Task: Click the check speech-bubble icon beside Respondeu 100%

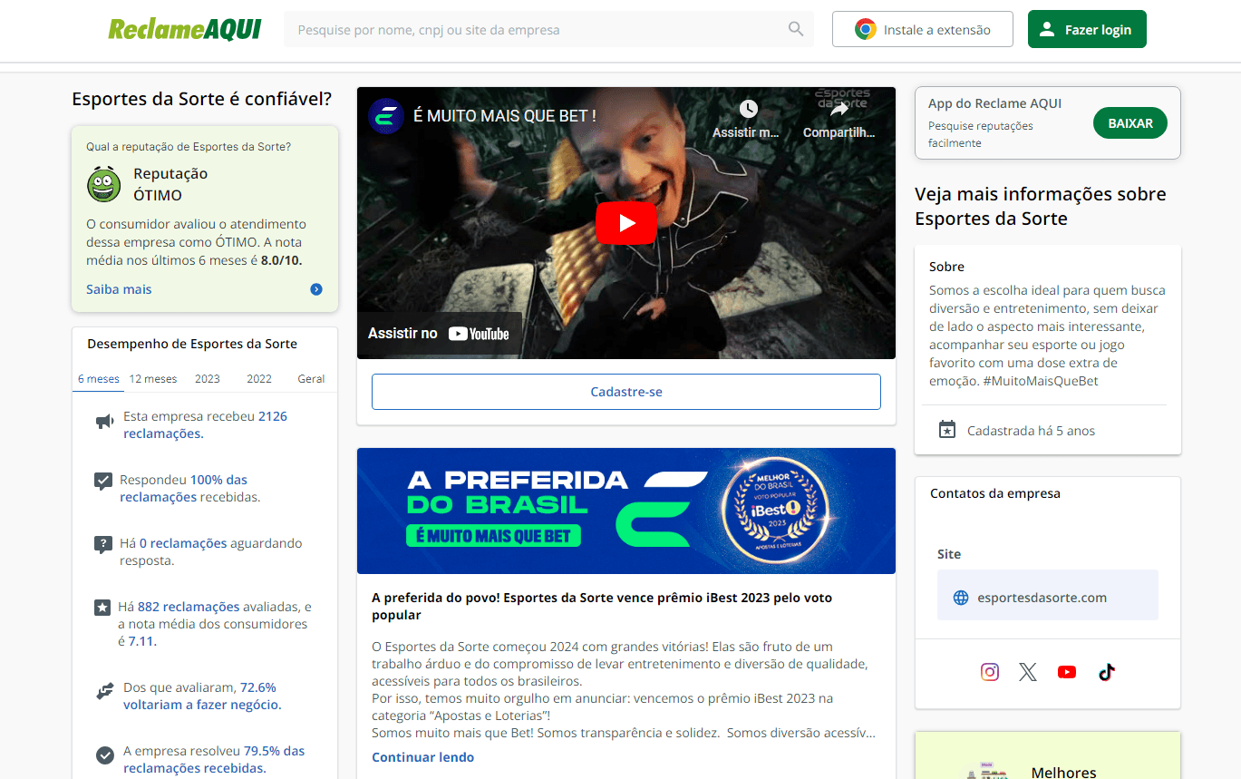Action: pyautogui.click(x=103, y=482)
